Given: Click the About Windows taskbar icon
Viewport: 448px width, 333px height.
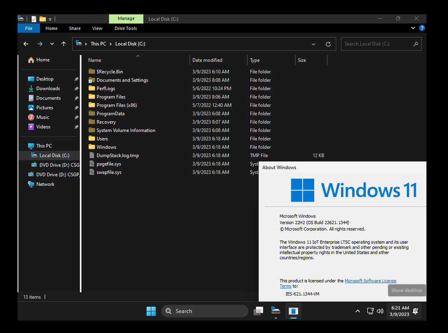Looking at the screenshot, I should tap(293, 311).
